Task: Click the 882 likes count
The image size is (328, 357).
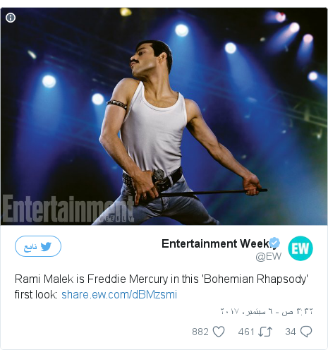Action: coord(200,332)
